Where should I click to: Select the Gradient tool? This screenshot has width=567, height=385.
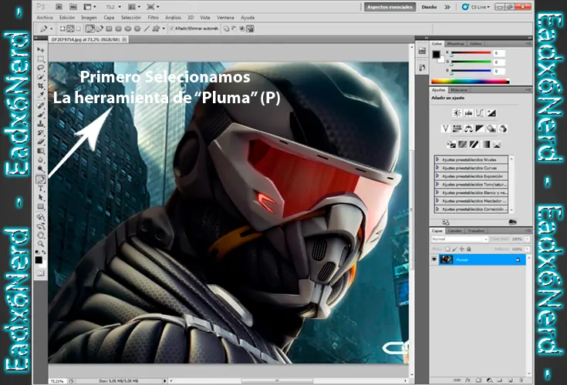(40, 151)
